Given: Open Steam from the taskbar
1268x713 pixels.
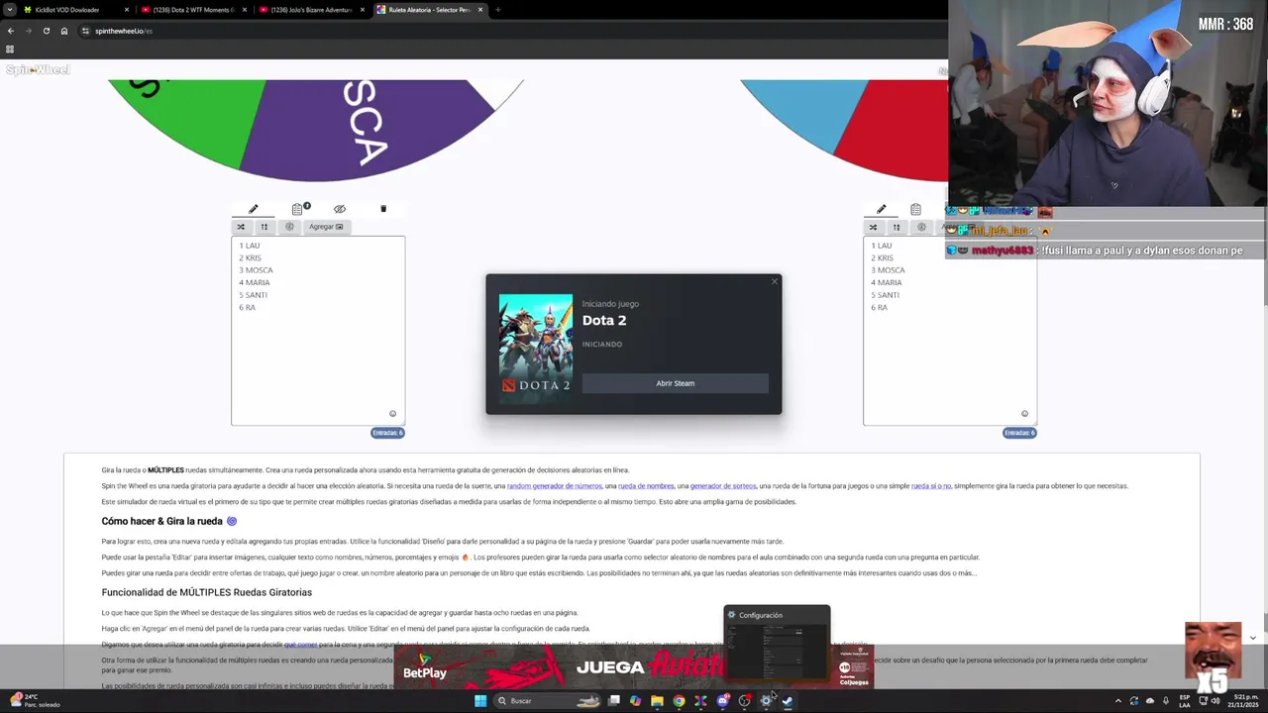Looking at the screenshot, I should click(x=788, y=701).
